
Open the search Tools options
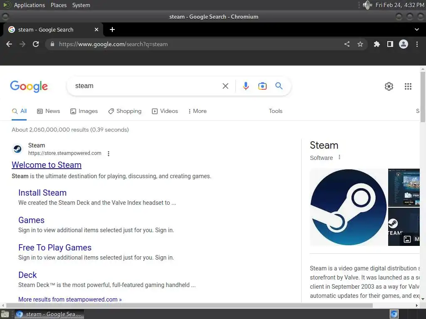[275, 111]
